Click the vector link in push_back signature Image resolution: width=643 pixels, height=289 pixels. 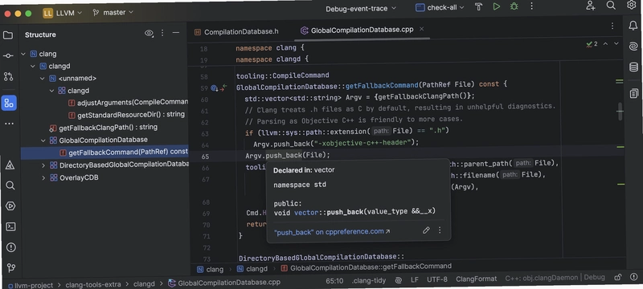[x=305, y=212]
